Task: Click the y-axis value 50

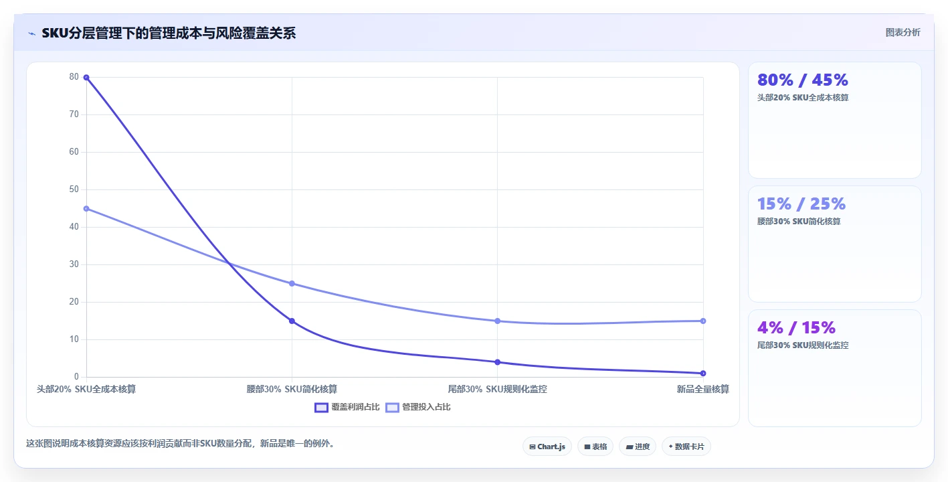Action: pos(74,189)
